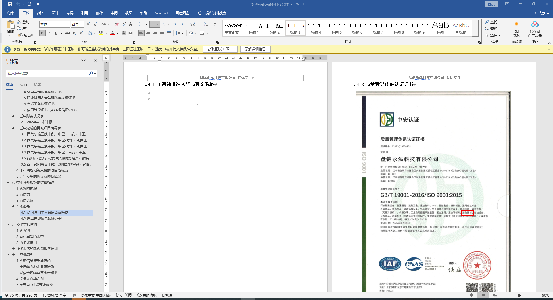This screenshot has height=300, width=553.
Task: Open the Change Case (Aa) dropdown
Action: pos(105,24)
